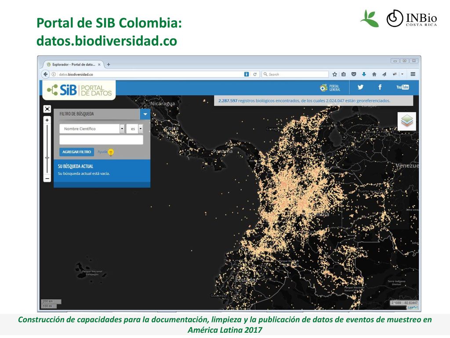Bookmark this page with the star icon
This screenshot has height=338, width=450.
pyautogui.click(x=334, y=74)
